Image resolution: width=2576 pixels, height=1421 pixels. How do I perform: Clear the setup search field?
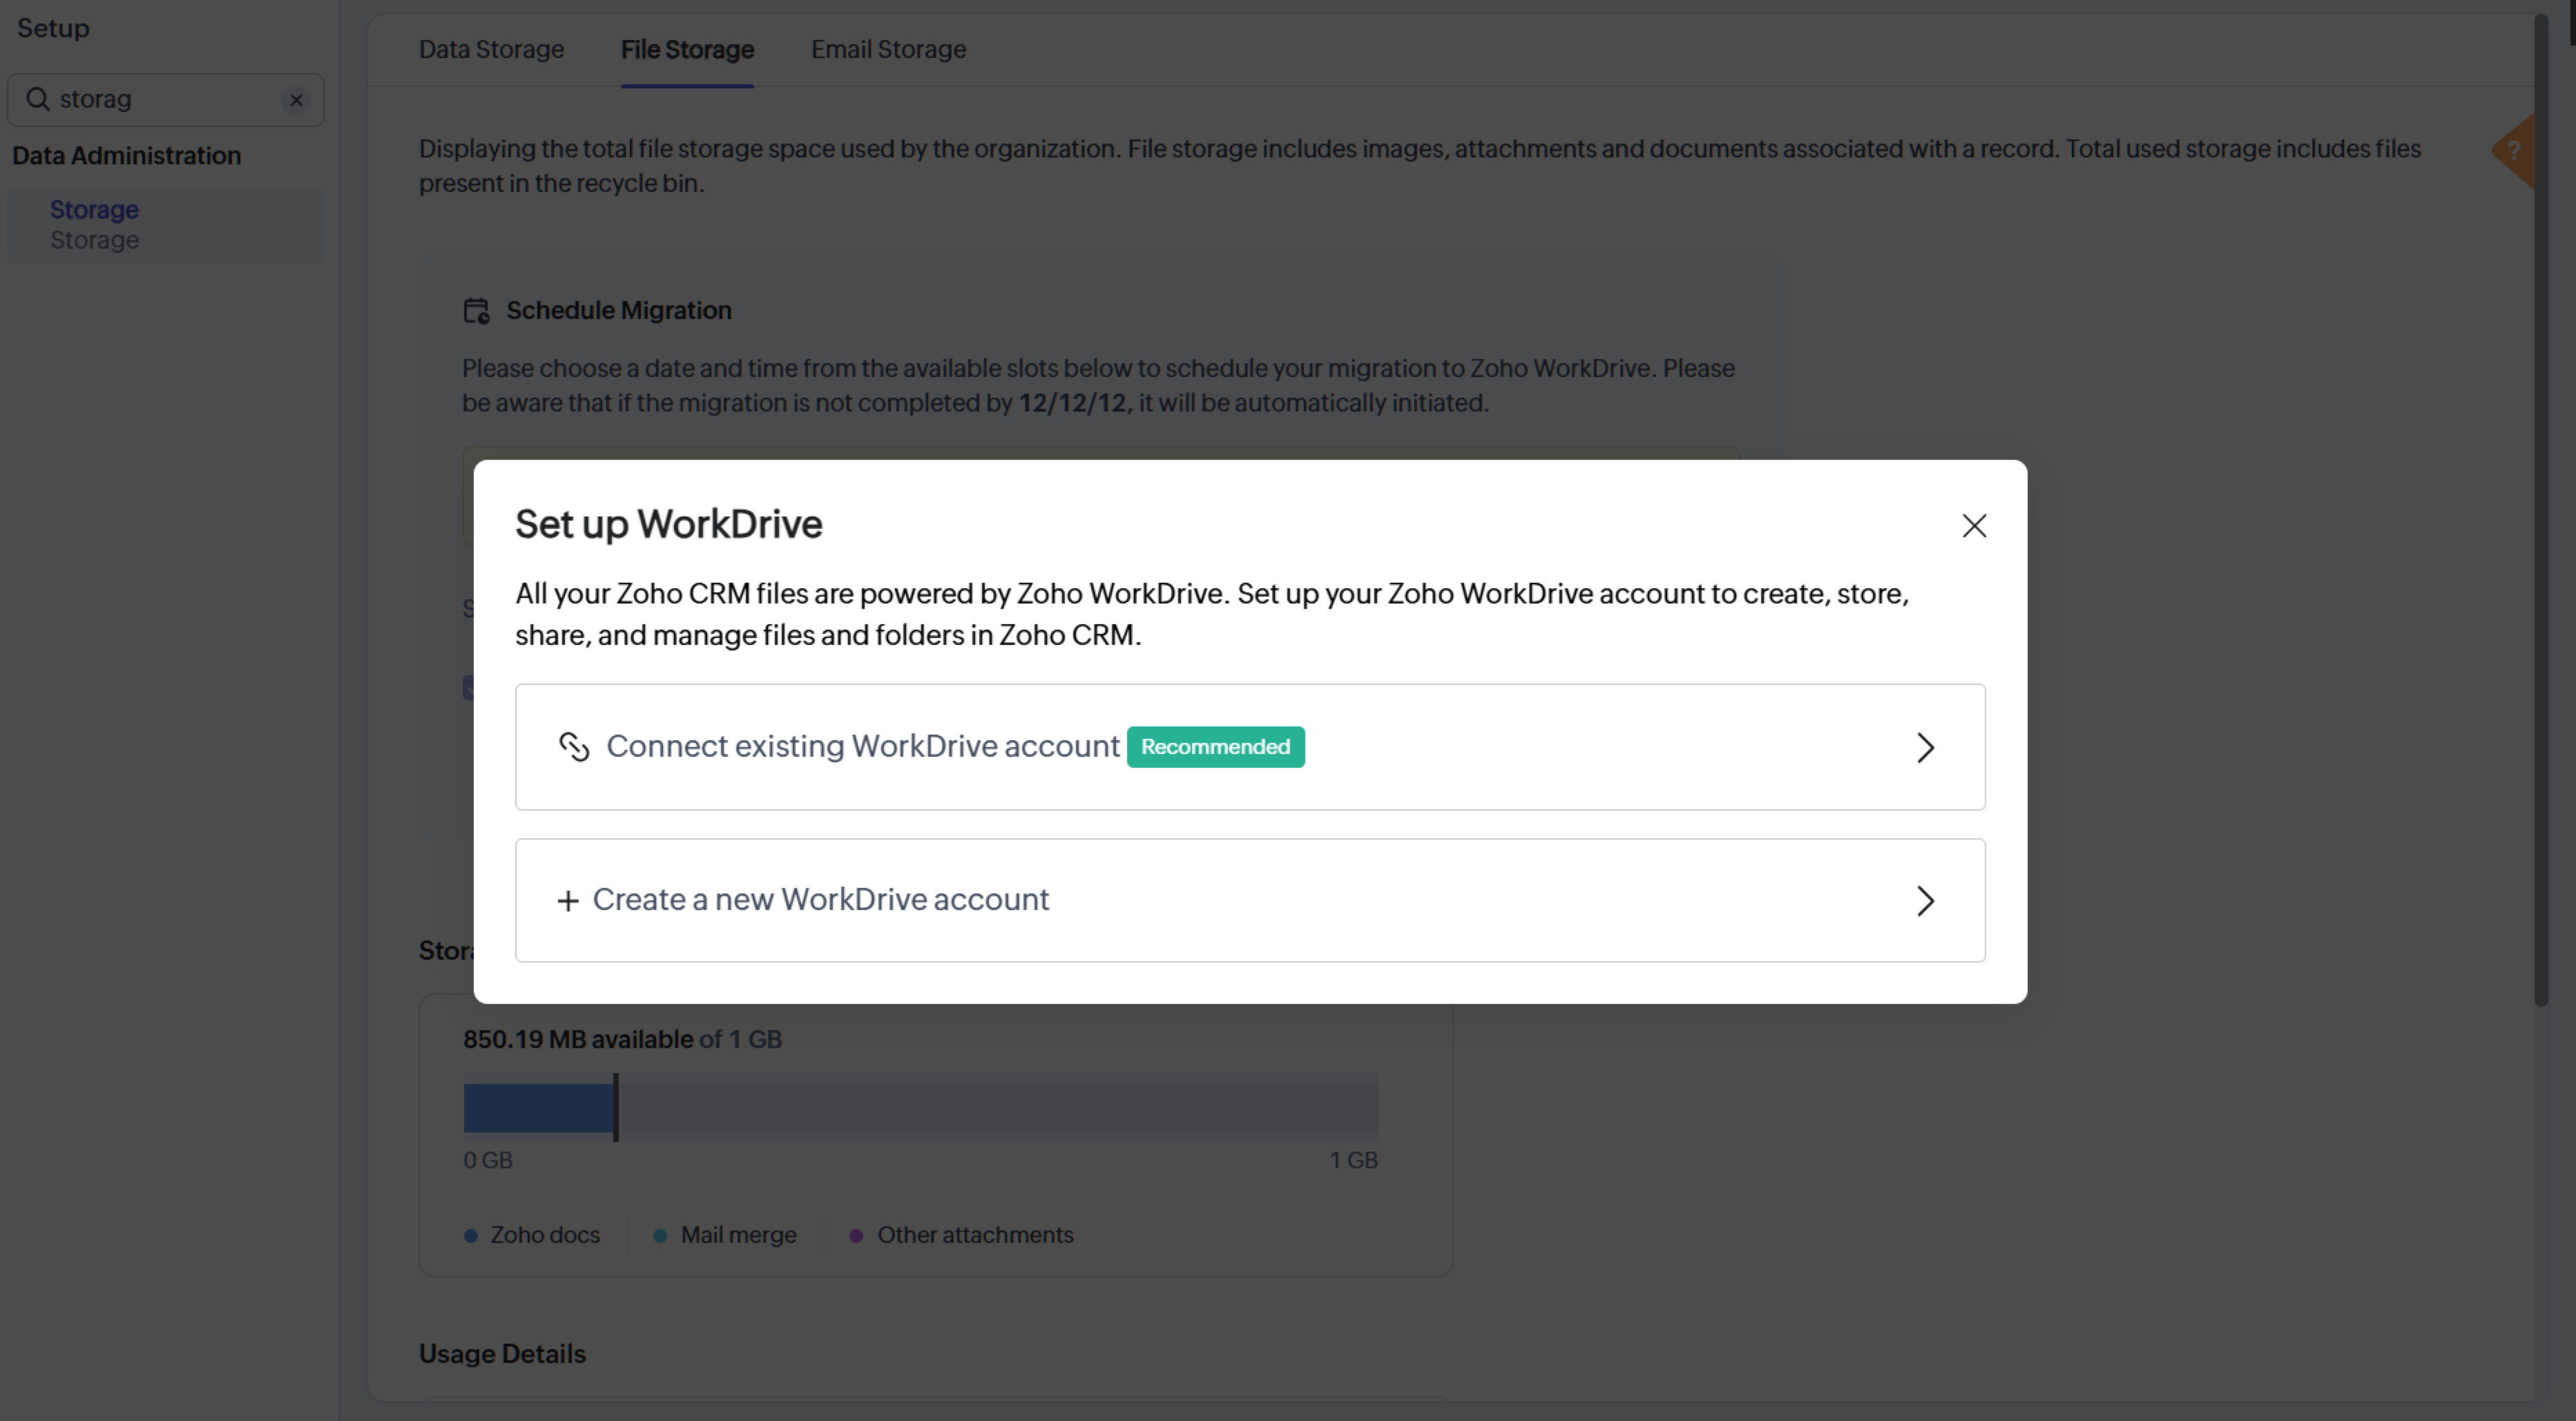coord(296,100)
